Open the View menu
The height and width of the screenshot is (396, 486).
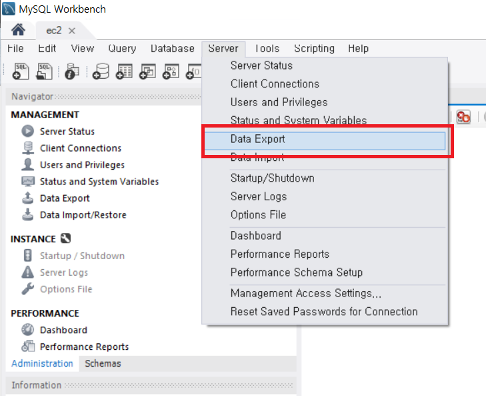point(83,49)
